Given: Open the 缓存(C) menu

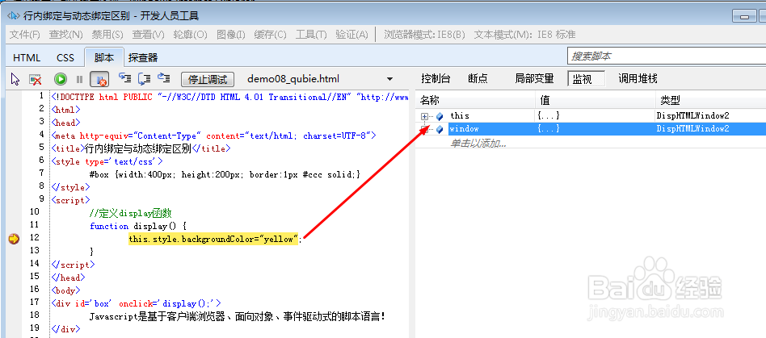Looking at the screenshot, I should pos(270,35).
